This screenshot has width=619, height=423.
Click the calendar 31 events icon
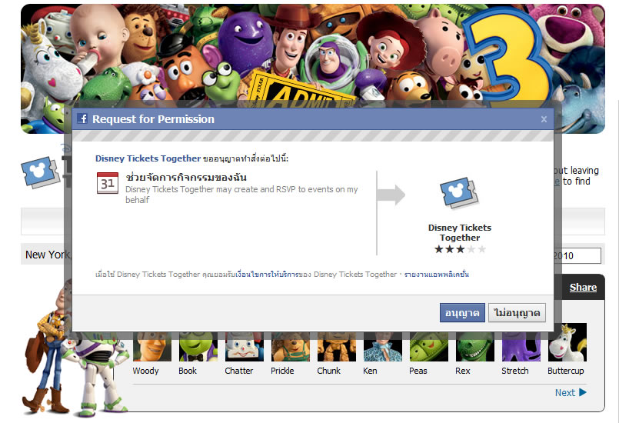[x=108, y=183]
